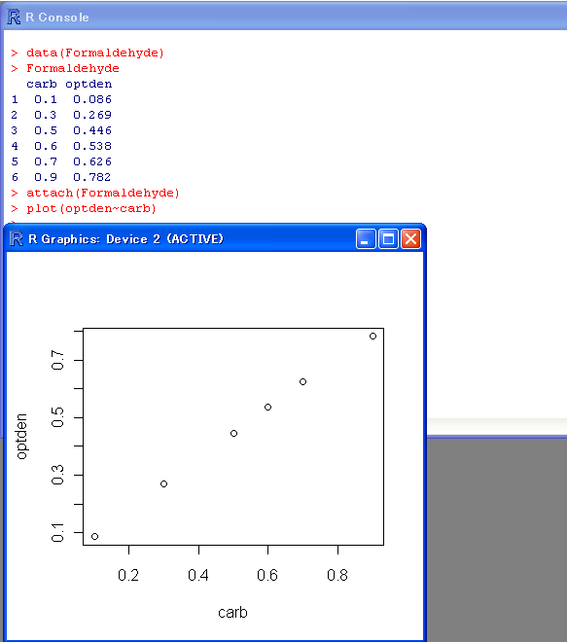Click the plot(optden~carb) command line
Image resolution: width=567 pixels, height=642 pixels.
91,208
